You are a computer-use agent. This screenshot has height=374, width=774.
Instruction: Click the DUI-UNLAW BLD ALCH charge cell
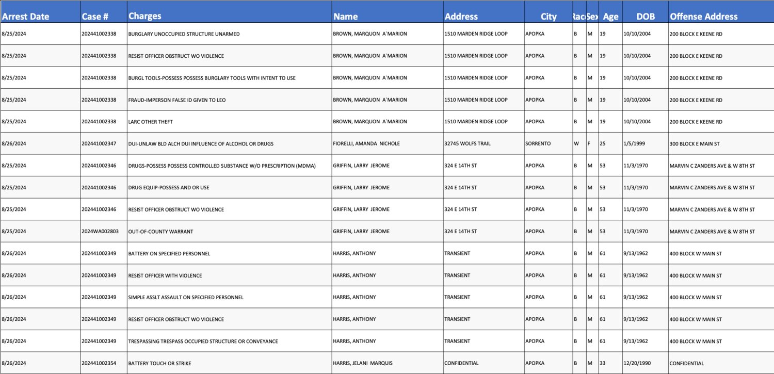pos(230,143)
